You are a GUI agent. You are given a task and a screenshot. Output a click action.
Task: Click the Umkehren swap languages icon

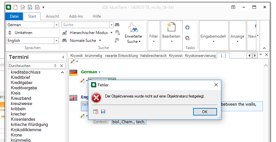point(10,33)
